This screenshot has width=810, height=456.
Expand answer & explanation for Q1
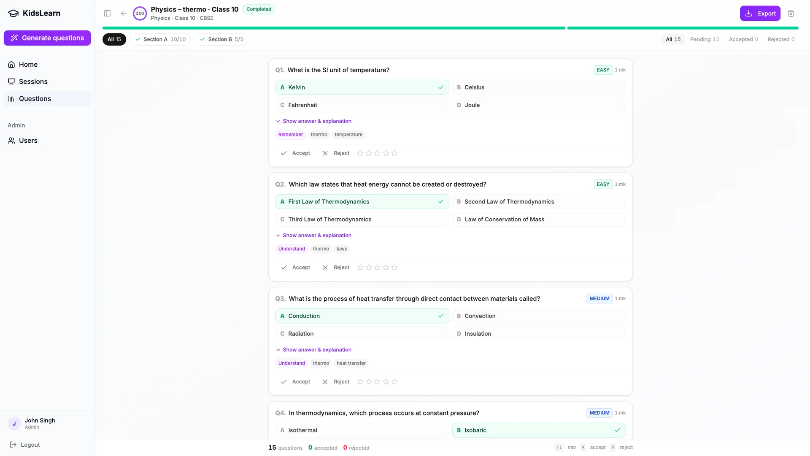coord(313,121)
